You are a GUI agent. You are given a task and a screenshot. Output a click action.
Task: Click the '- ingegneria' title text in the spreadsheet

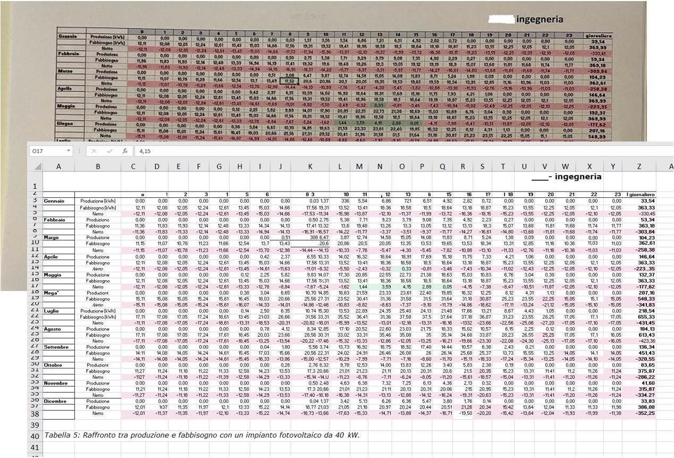click(x=574, y=177)
